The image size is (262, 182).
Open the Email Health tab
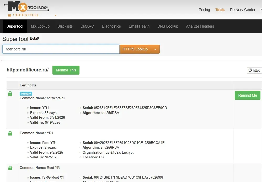pos(139,26)
